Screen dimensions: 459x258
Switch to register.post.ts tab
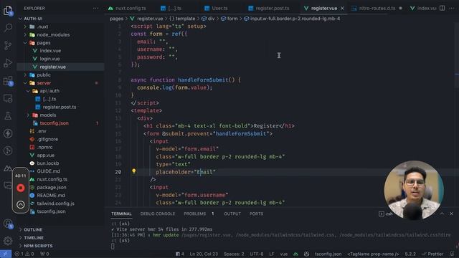269,8
